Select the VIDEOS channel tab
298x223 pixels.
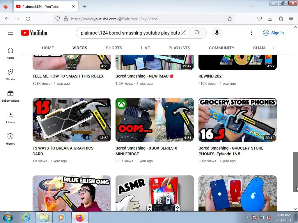click(x=80, y=48)
